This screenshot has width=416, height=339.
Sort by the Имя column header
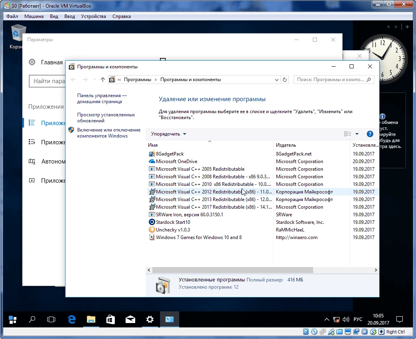[210, 145]
